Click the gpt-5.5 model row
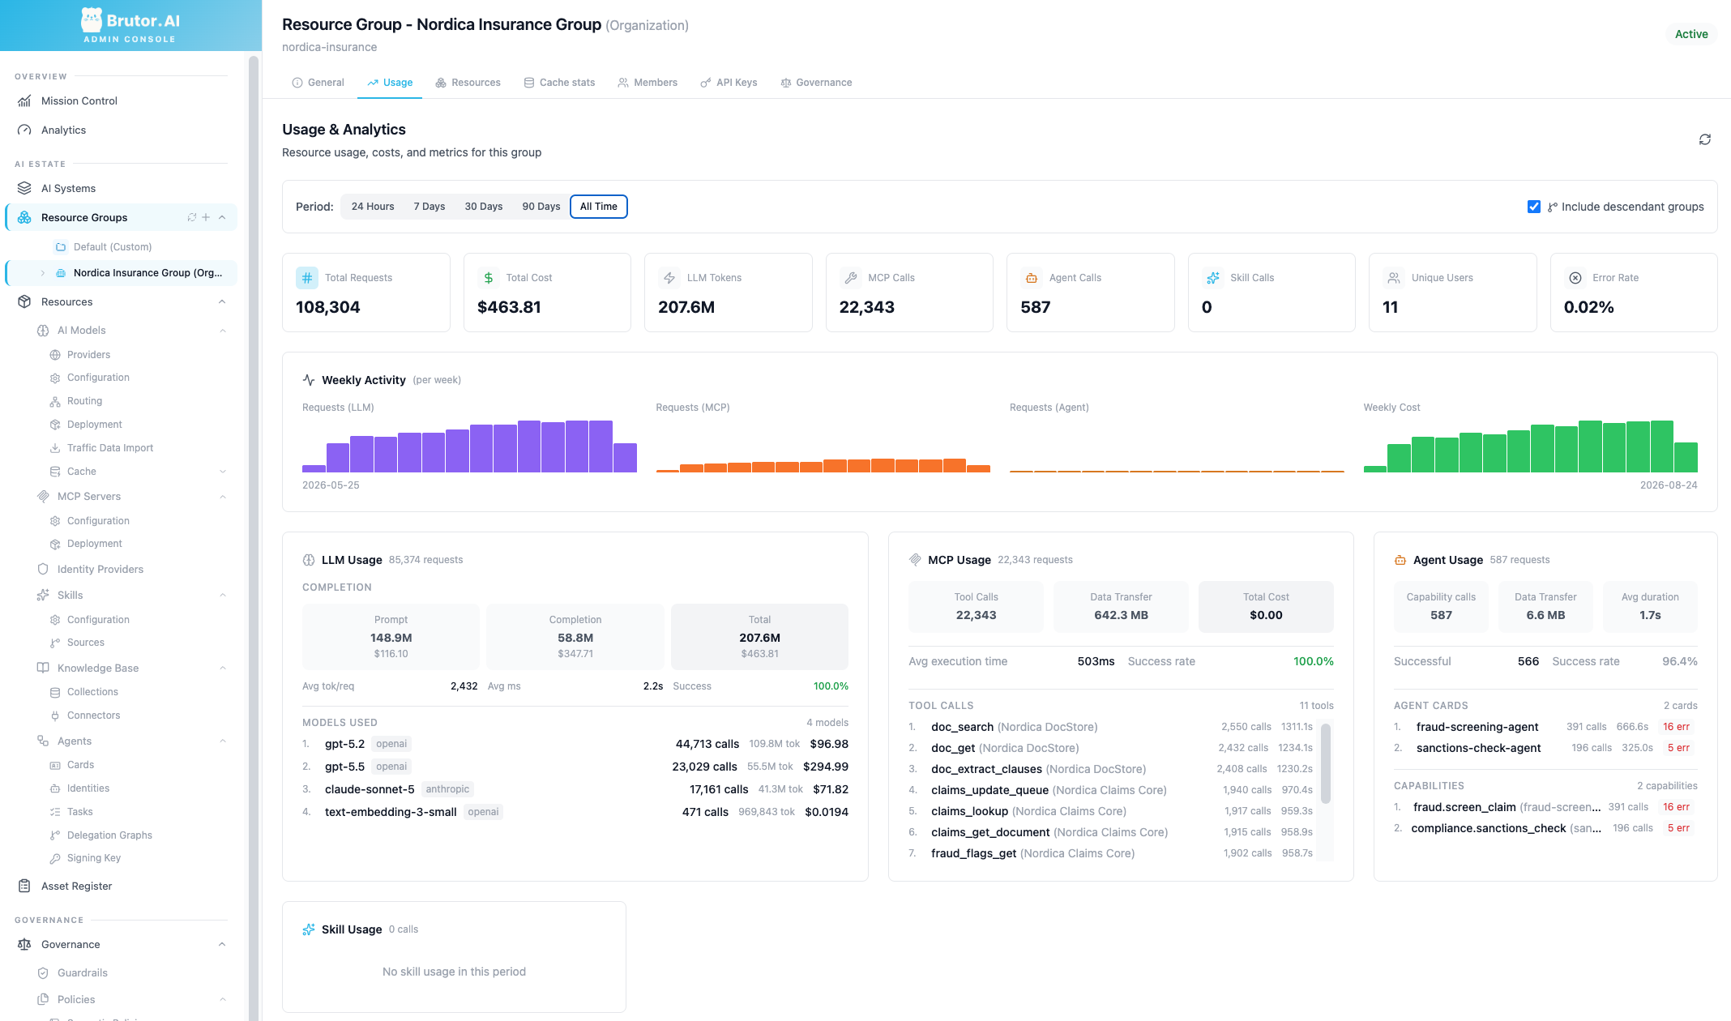Screen dimensions: 1731x1021 pyautogui.click(x=575, y=767)
